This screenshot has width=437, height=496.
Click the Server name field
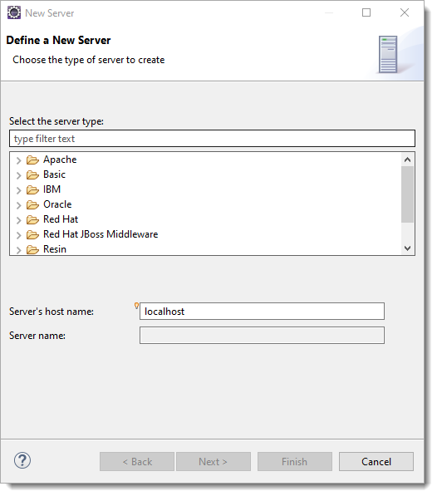pyautogui.click(x=262, y=336)
